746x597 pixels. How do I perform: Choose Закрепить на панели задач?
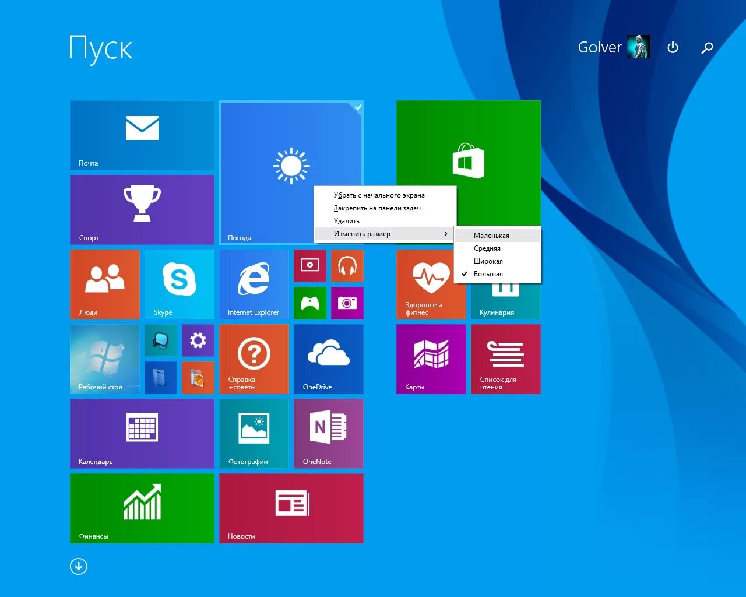click(385, 208)
